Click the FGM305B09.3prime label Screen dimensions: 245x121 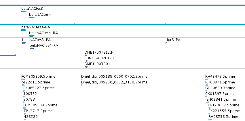click(40, 105)
